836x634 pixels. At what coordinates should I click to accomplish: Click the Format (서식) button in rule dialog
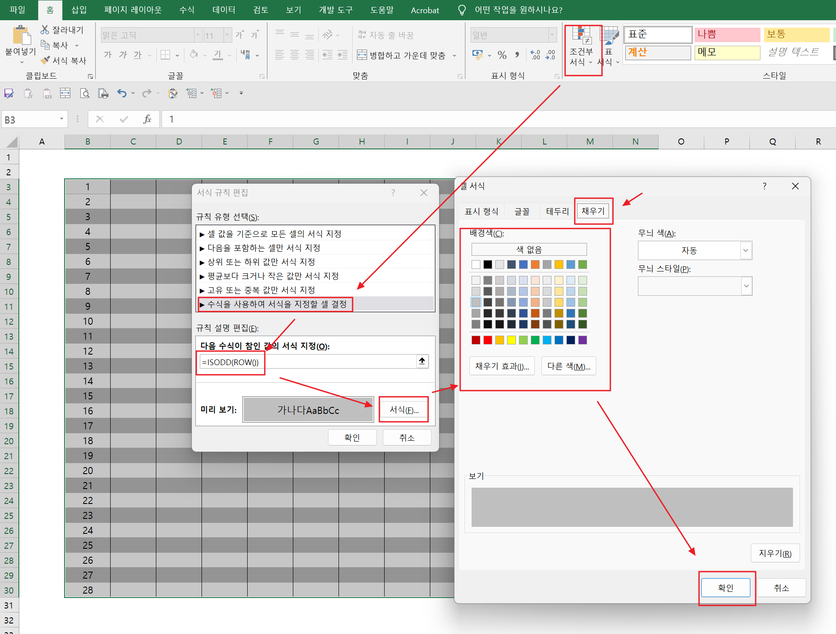404,410
